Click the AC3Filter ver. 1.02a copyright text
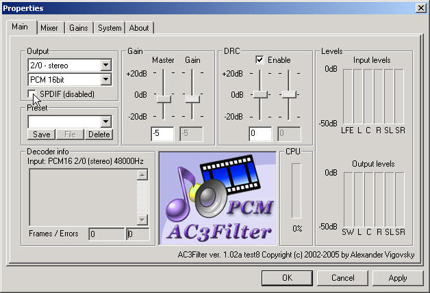Screen dimensions: 430x293 pos(296,255)
